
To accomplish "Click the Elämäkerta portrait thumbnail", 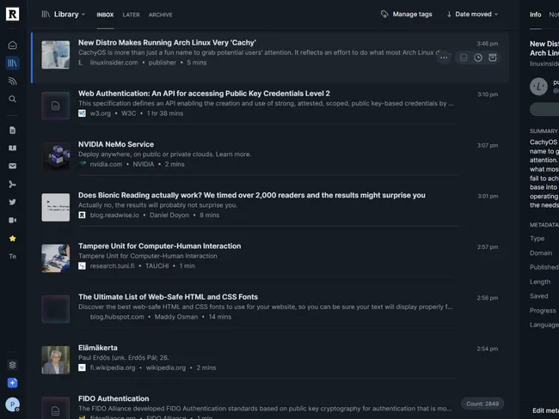I will coord(56,360).
